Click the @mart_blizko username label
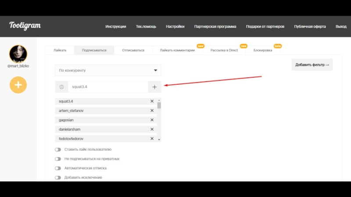 click(18, 66)
